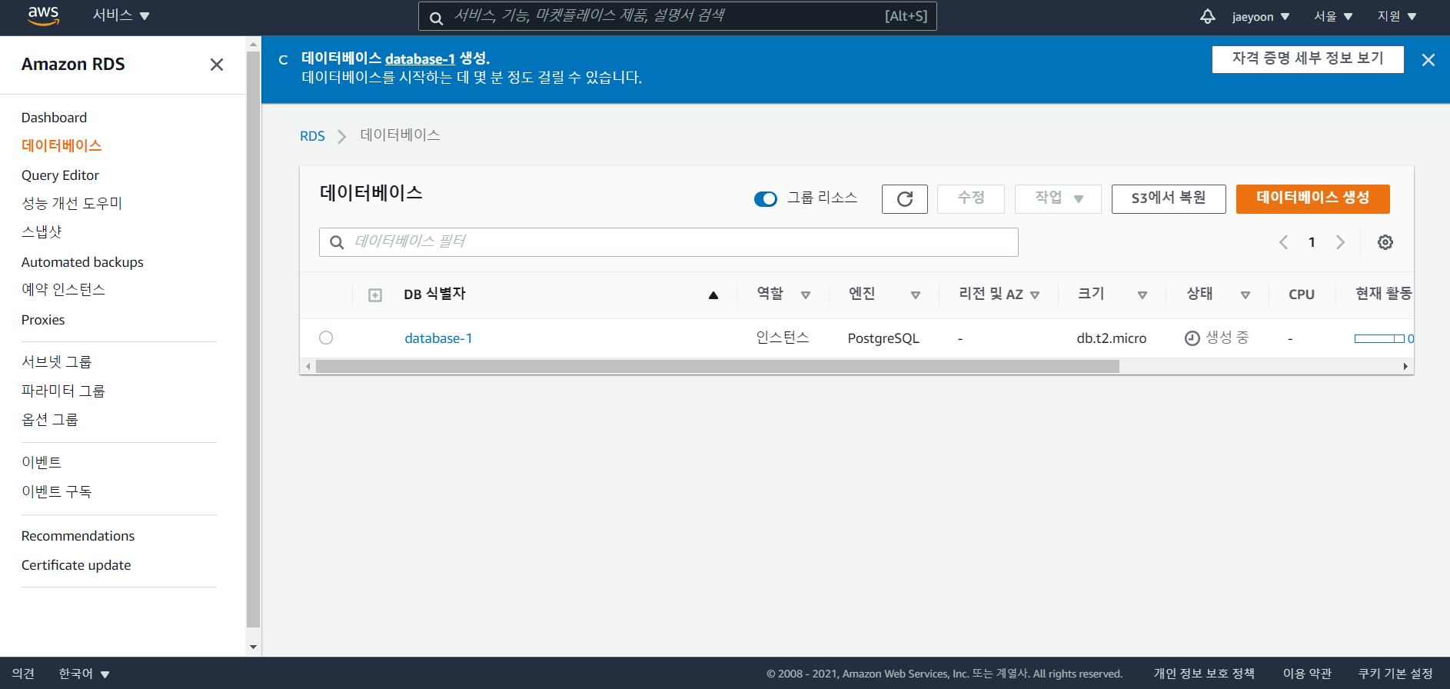Click S3에서 복원 button
This screenshot has width=1450, height=689.
click(1169, 199)
